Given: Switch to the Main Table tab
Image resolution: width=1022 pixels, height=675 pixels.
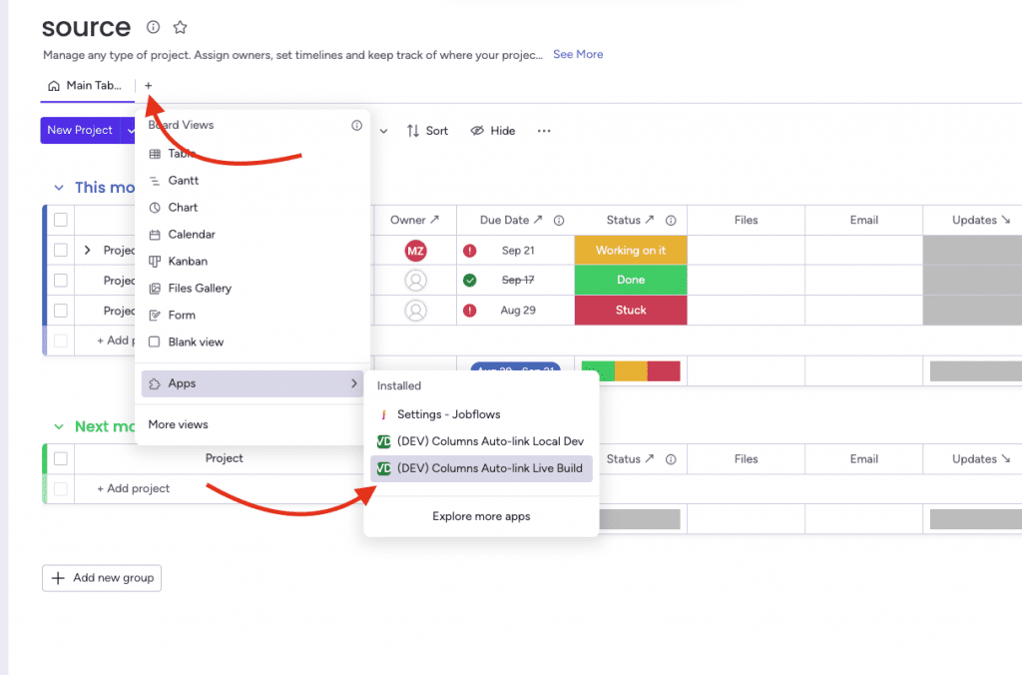Looking at the screenshot, I should click(86, 86).
